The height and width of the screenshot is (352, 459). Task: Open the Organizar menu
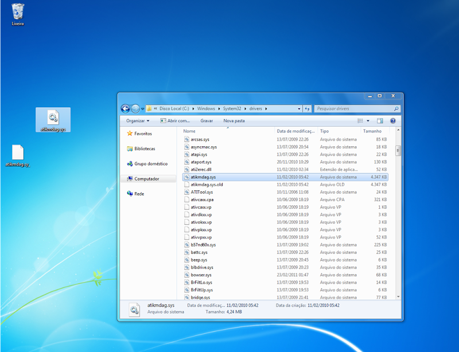pyautogui.click(x=138, y=121)
